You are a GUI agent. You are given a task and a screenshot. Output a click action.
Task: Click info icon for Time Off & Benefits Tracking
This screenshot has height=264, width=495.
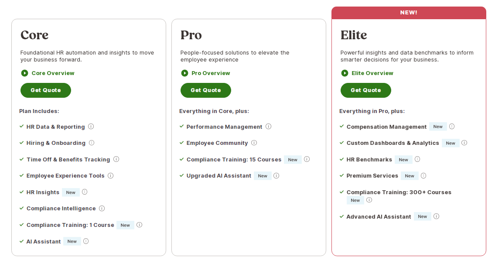(116, 159)
